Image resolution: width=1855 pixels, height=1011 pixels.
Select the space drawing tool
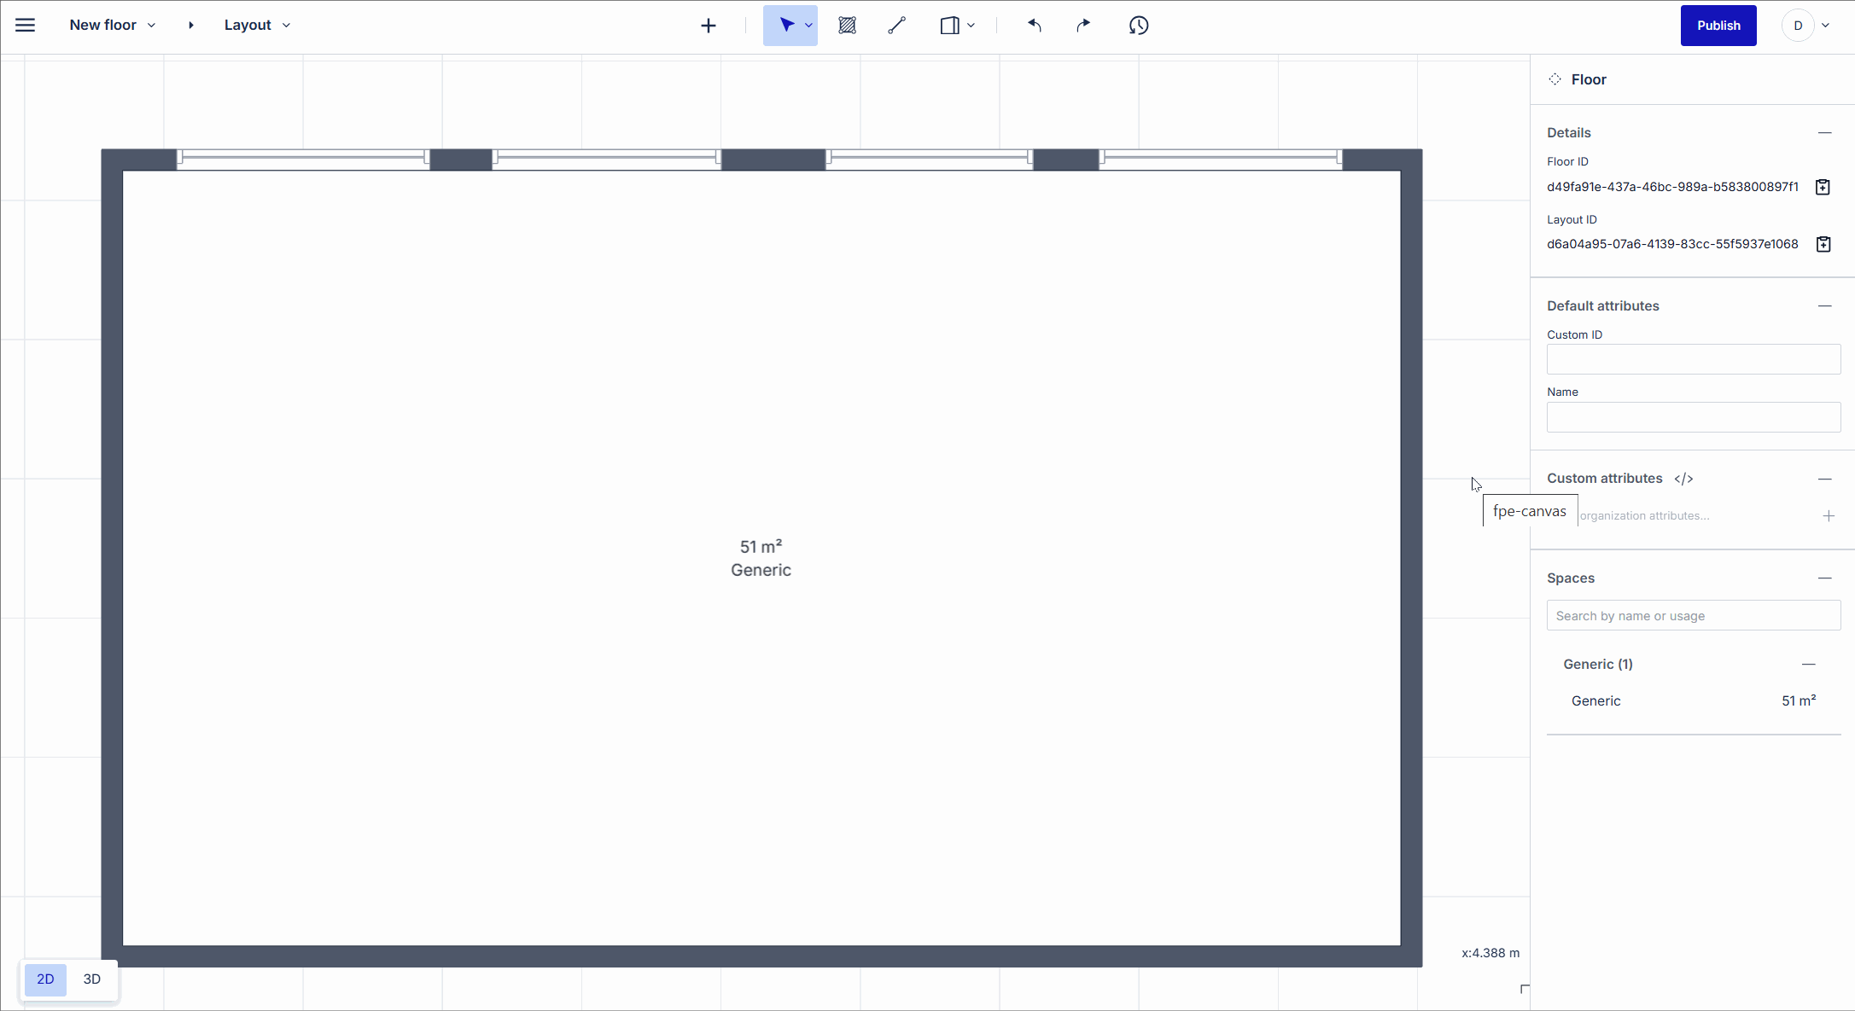(x=848, y=25)
